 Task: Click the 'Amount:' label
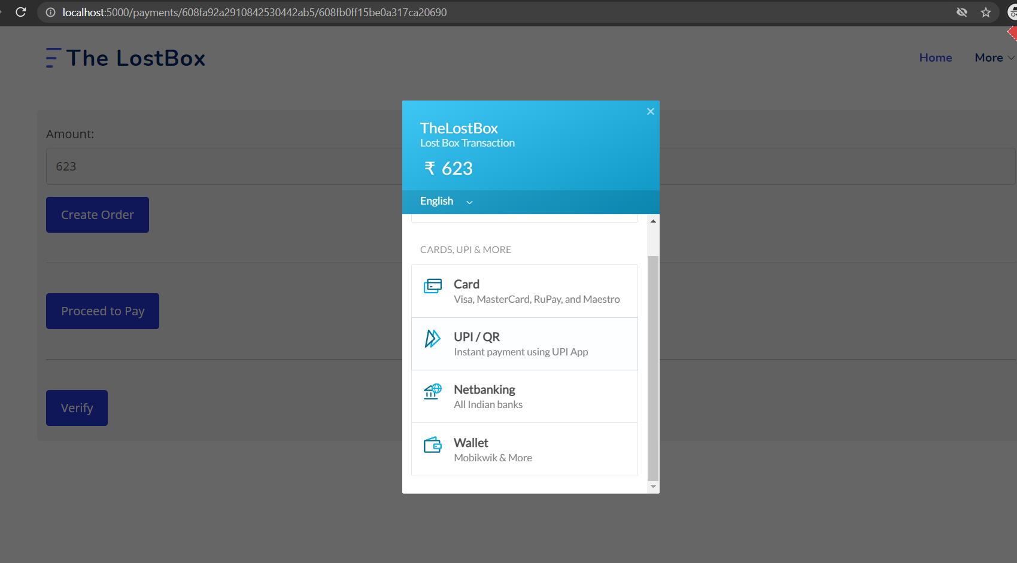[70, 134]
